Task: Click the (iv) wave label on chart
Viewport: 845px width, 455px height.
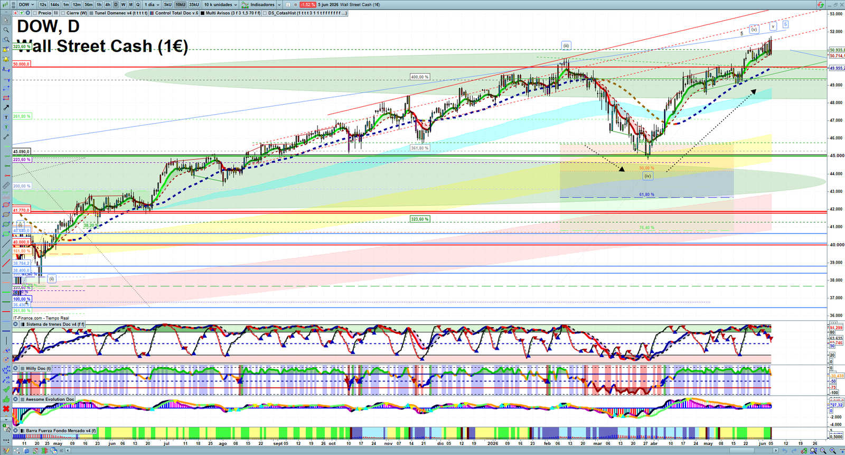Action: click(647, 176)
